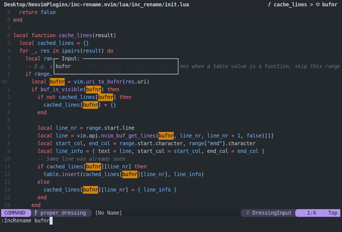This screenshot has width=342, height=232.
Task: Select the highlighted bufnr inside buf_is_visible call
Action: (93, 89)
